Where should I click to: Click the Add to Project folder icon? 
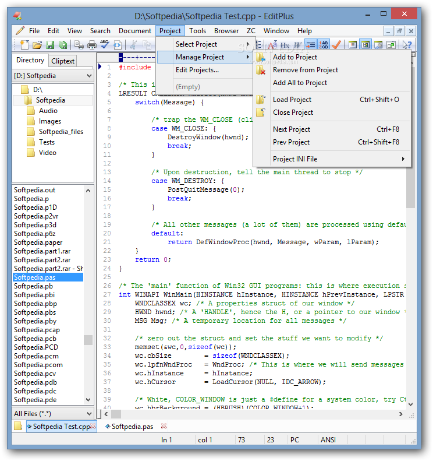pyautogui.click(x=261, y=57)
